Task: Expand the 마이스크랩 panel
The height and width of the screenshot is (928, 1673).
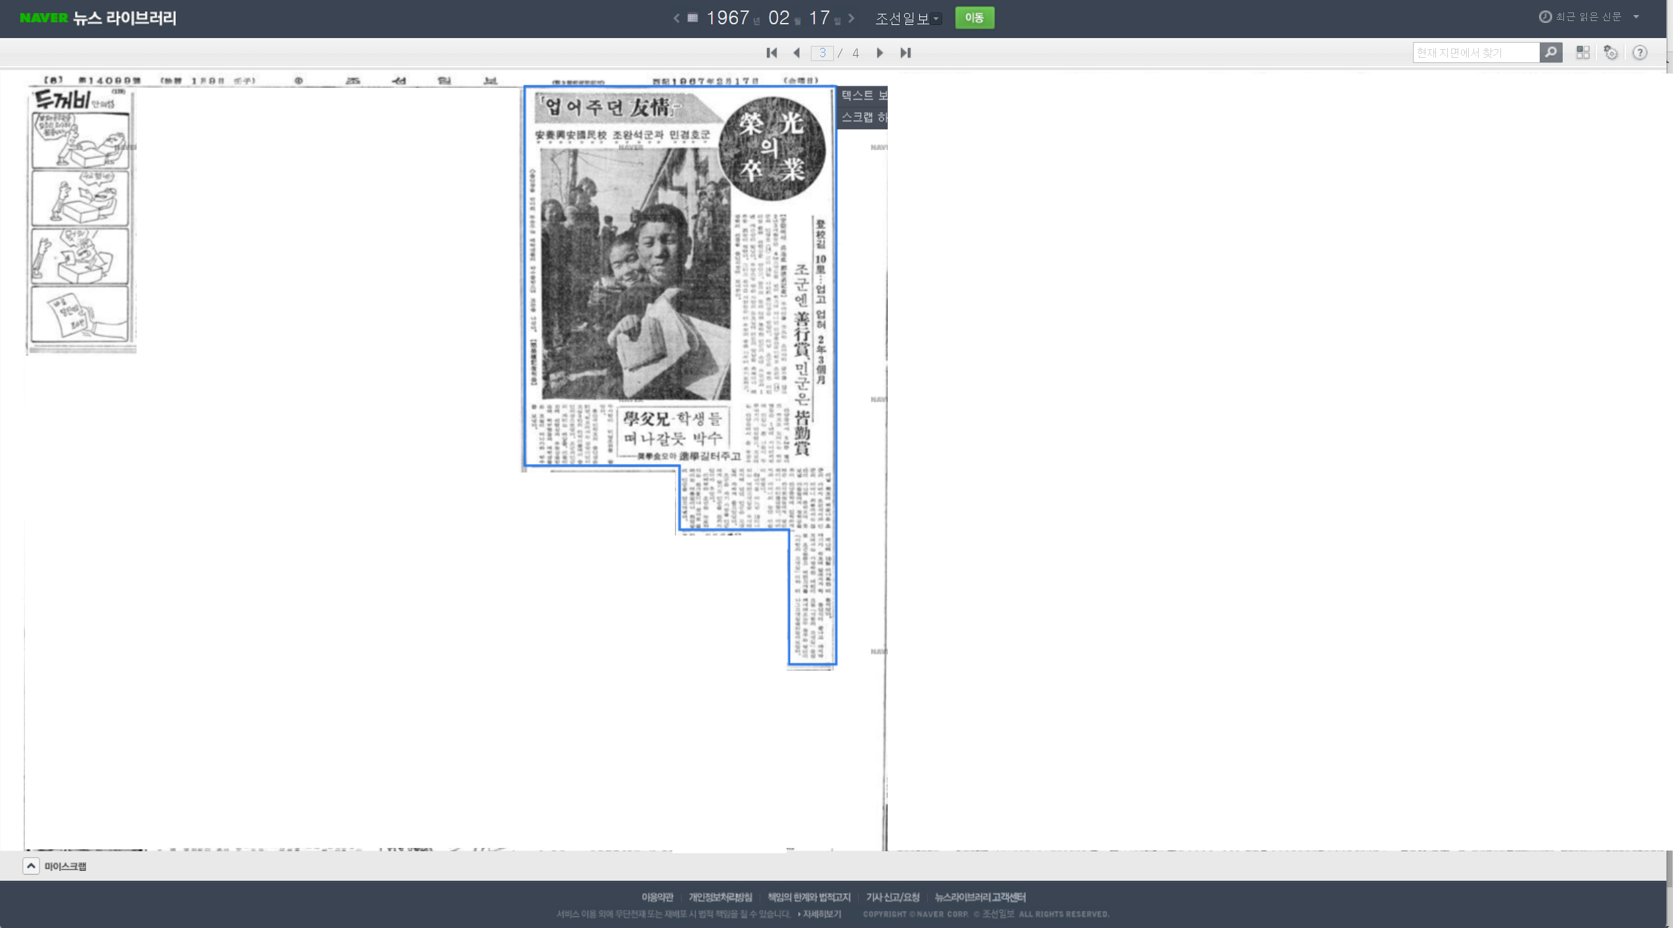Action: (x=31, y=866)
